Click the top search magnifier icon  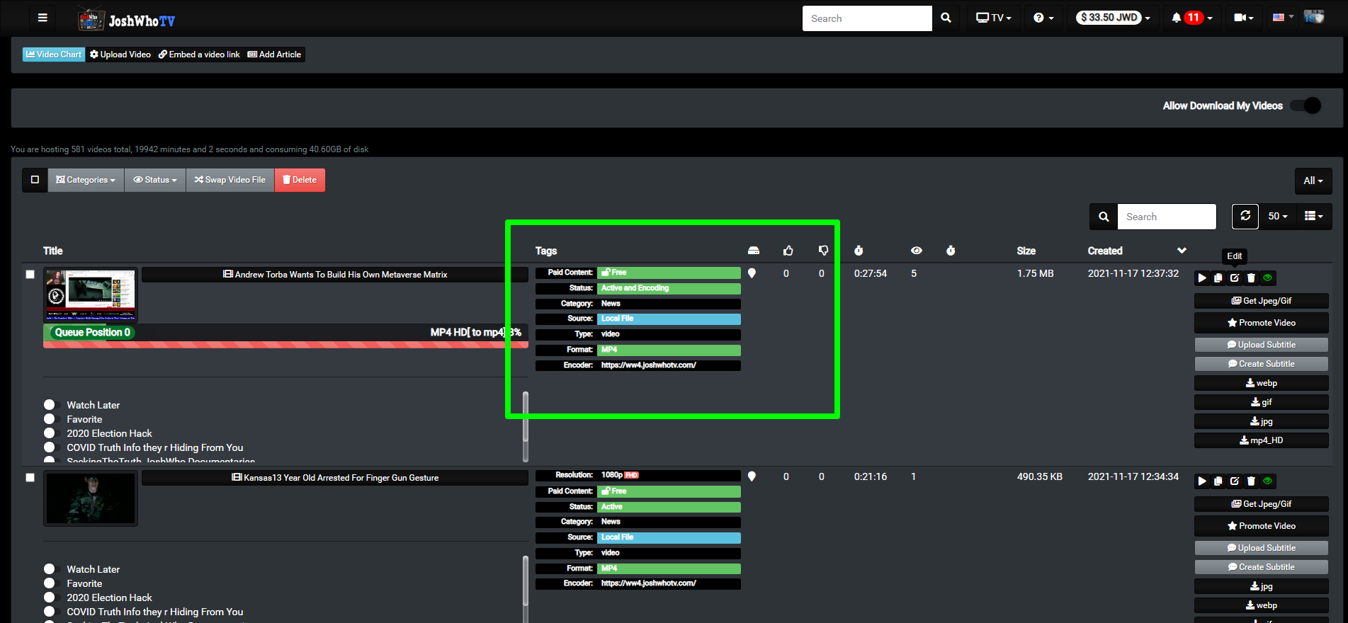pyautogui.click(x=946, y=18)
